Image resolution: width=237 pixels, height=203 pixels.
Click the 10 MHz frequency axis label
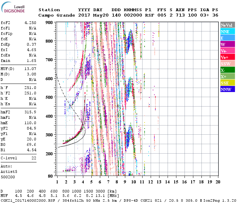pos(134,182)
